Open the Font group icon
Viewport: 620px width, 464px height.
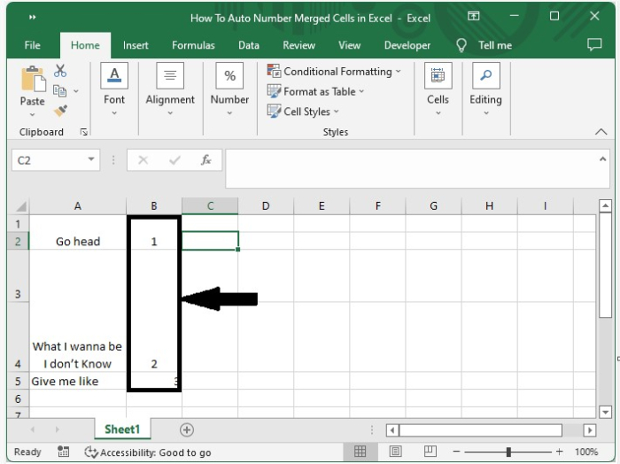click(114, 75)
